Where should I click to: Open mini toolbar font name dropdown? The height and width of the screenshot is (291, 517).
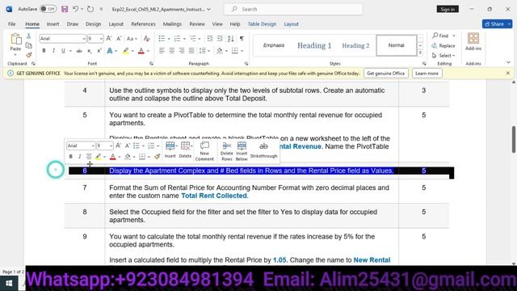click(x=93, y=145)
